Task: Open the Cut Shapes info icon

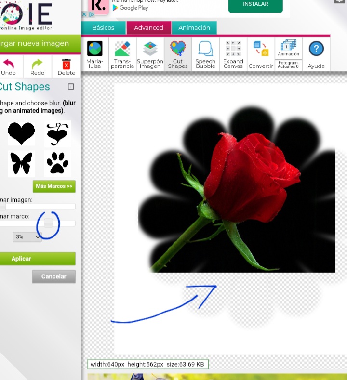Action: click(71, 87)
